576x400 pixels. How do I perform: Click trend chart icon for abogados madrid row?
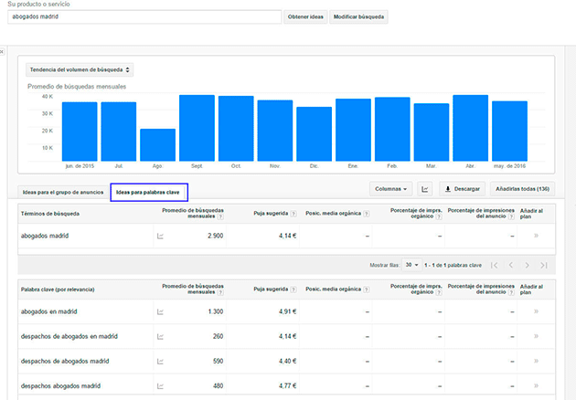[x=160, y=236]
